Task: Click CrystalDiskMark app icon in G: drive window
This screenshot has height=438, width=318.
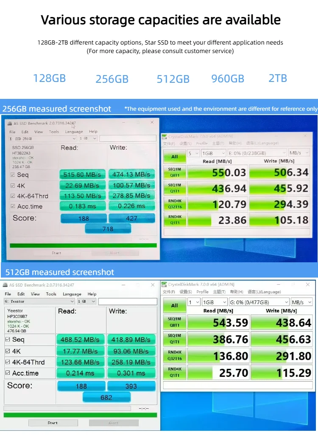Action: (165, 284)
